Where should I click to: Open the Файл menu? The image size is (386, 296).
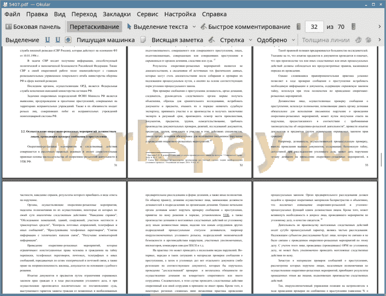(12, 14)
